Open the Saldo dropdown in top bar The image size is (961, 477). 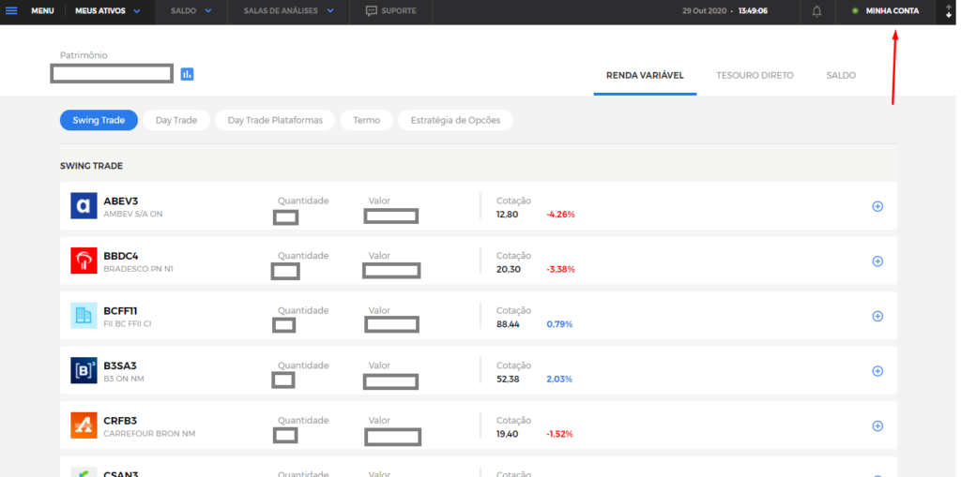click(191, 11)
